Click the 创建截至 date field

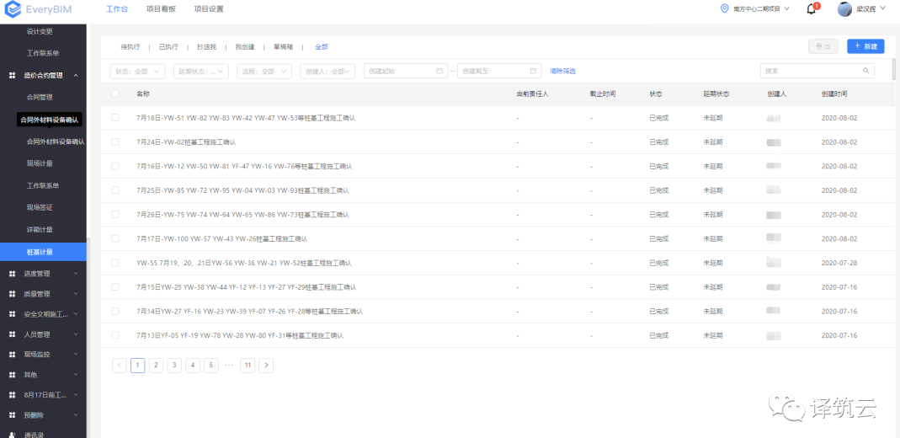(x=499, y=72)
